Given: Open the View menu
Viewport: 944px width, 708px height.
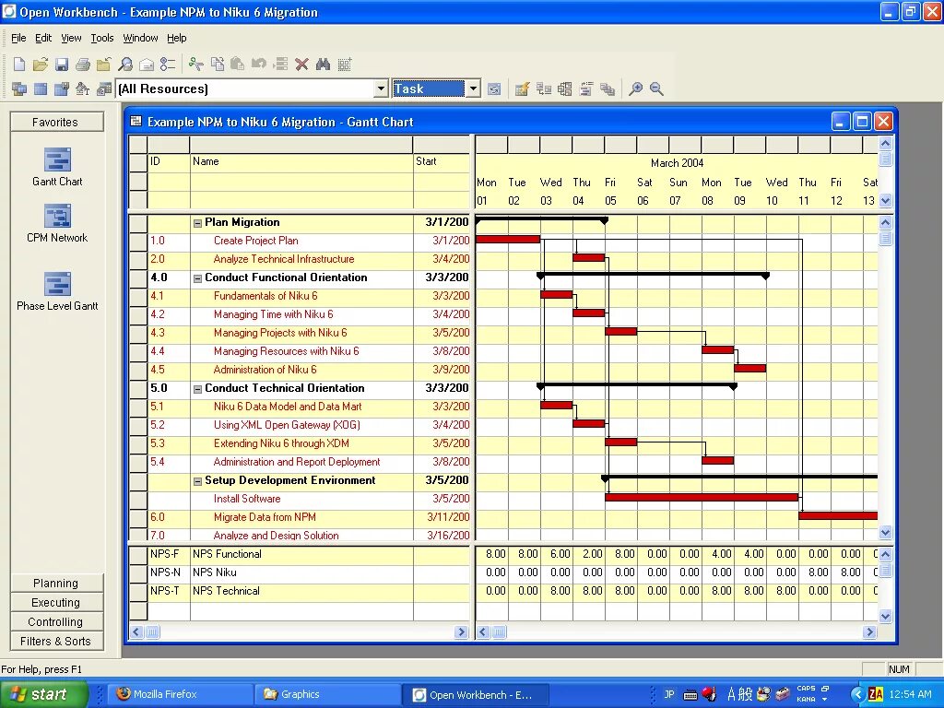Looking at the screenshot, I should (71, 38).
